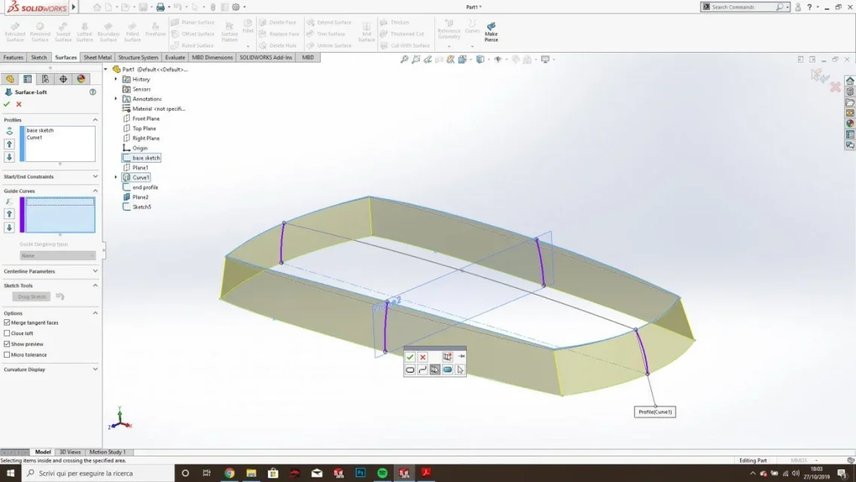Disable Merge tangent faces checkbox
This screenshot has height=482, width=856.
[7, 322]
